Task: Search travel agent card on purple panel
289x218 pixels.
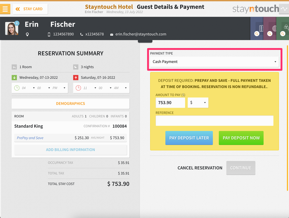Action: (270, 34)
